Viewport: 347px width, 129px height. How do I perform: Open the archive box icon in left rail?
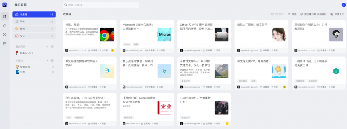[5, 43]
